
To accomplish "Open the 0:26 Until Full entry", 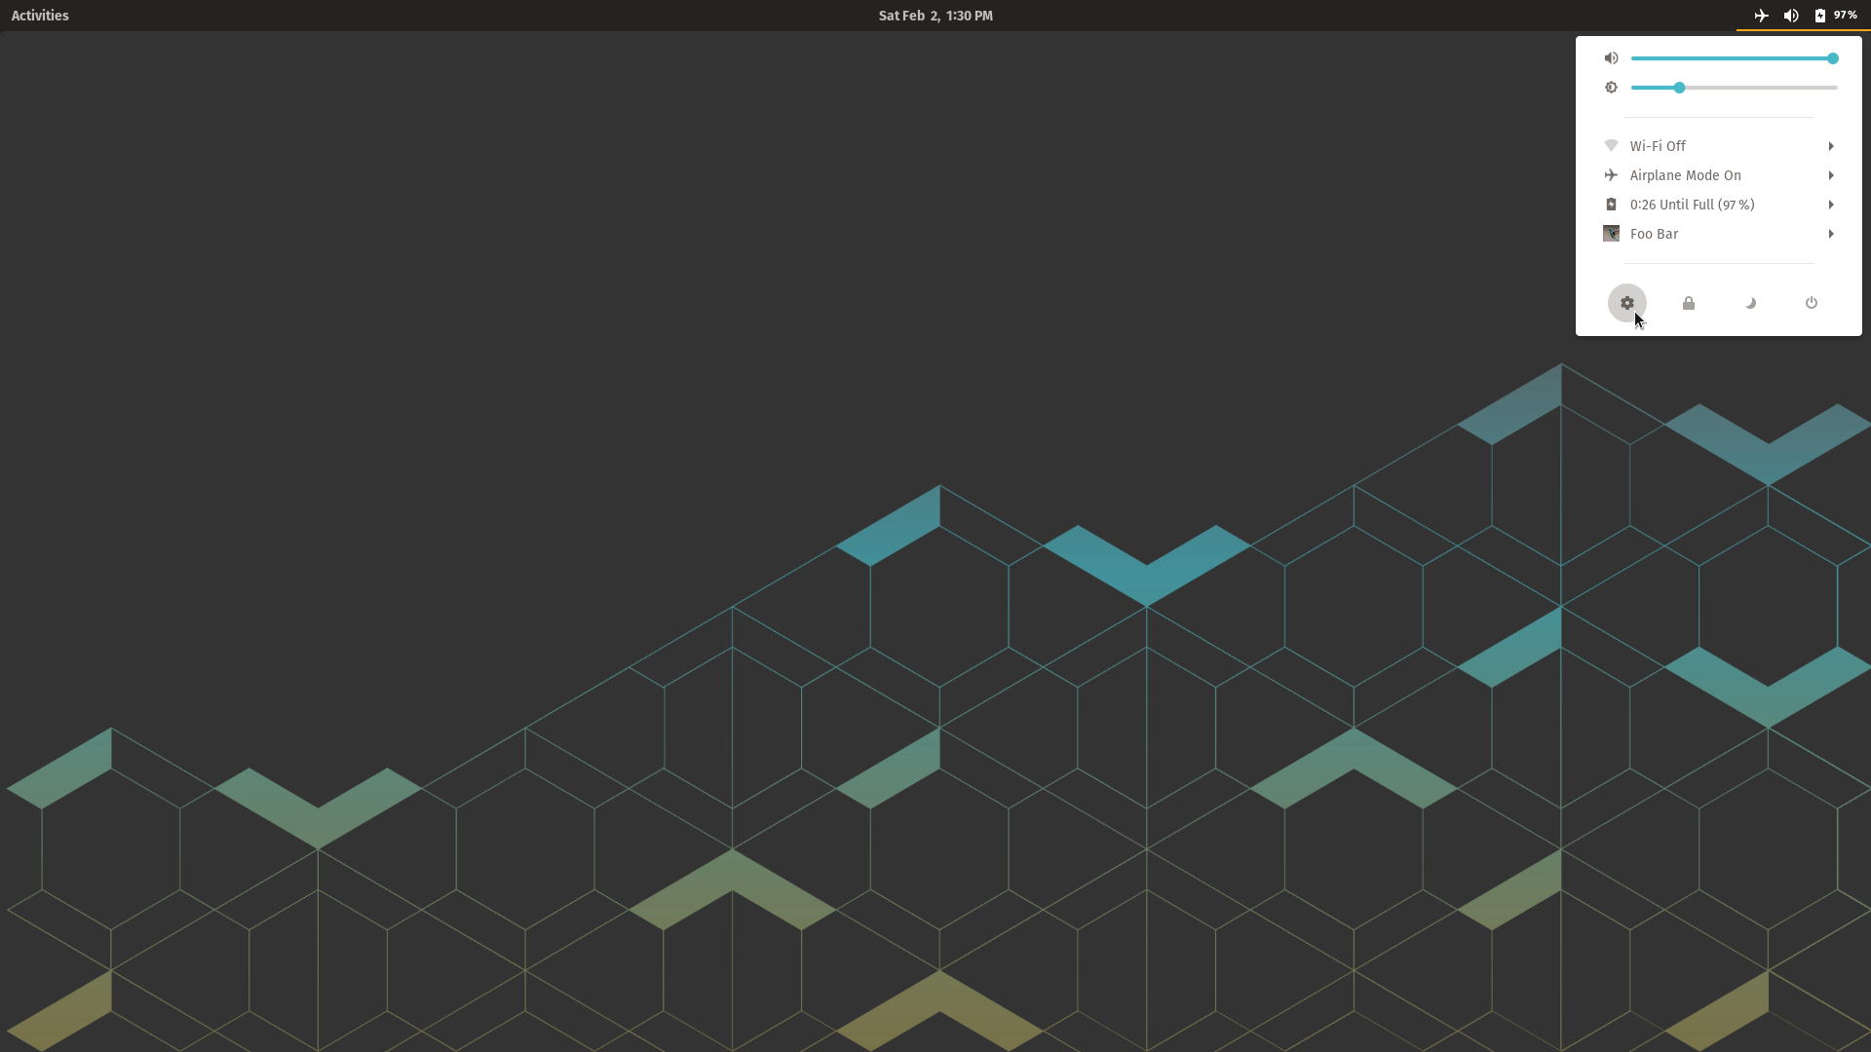I will click(1692, 205).
